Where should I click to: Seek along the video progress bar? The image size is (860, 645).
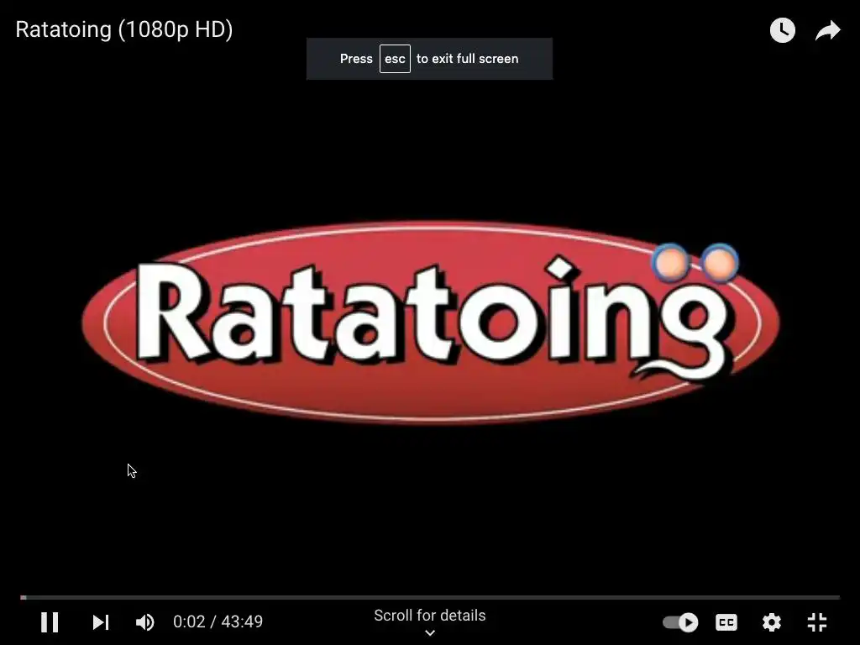pyautogui.click(x=430, y=597)
